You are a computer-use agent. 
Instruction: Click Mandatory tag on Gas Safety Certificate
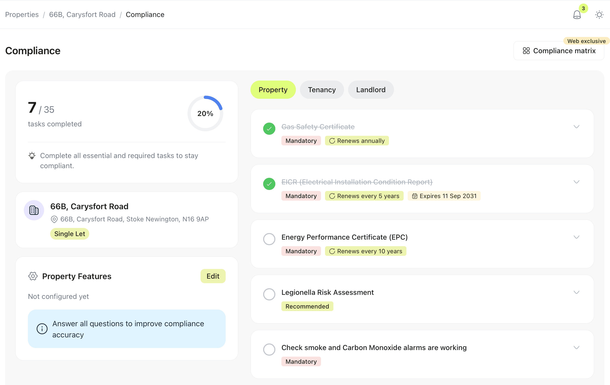click(x=301, y=141)
